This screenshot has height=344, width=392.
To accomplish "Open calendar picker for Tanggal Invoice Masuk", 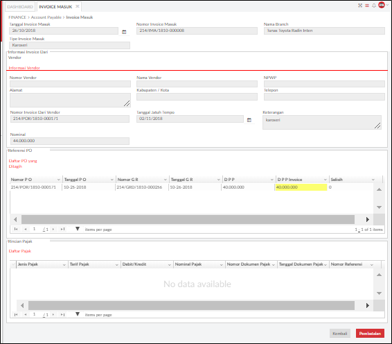I will point(124,32).
